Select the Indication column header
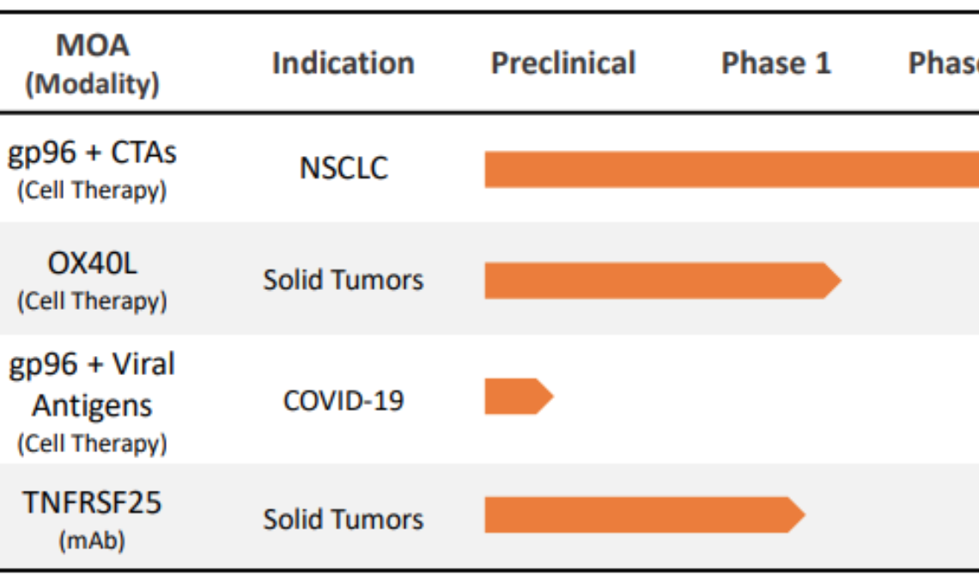Viewport: 979px width, 580px height. (x=343, y=63)
